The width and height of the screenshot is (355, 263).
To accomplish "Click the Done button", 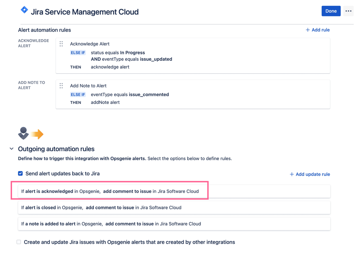I will tap(331, 11).
